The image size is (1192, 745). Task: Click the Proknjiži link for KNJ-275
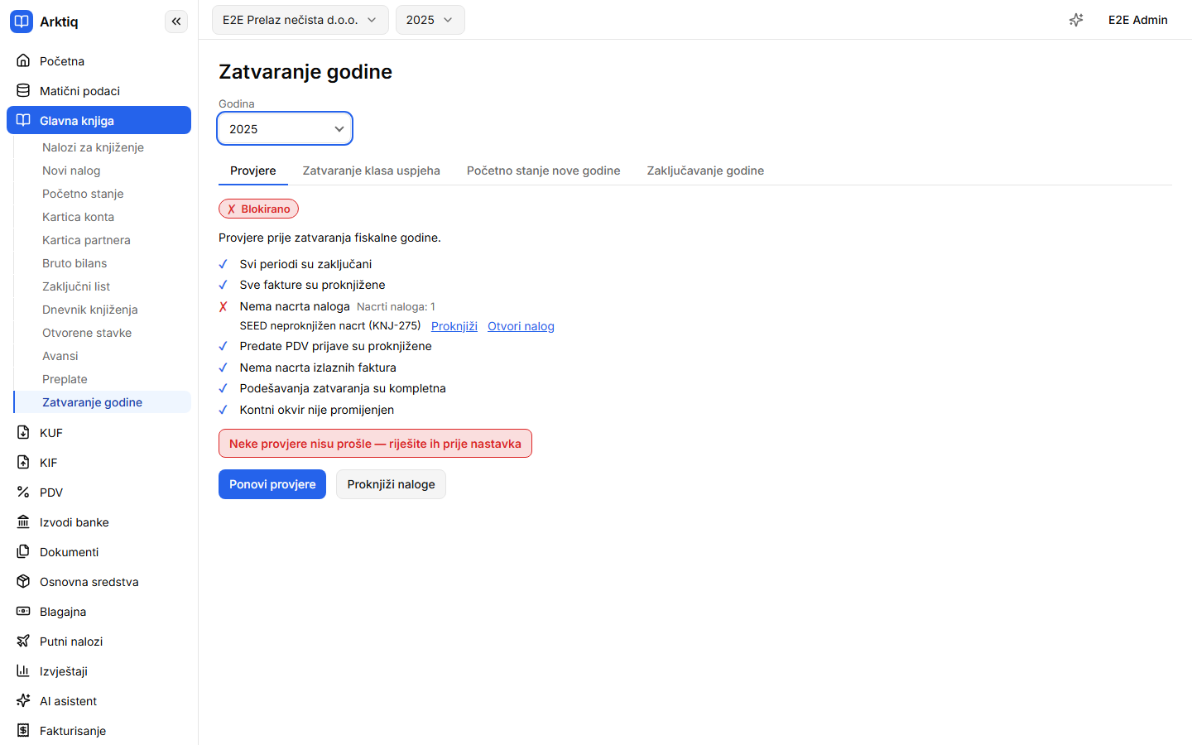point(454,326)
